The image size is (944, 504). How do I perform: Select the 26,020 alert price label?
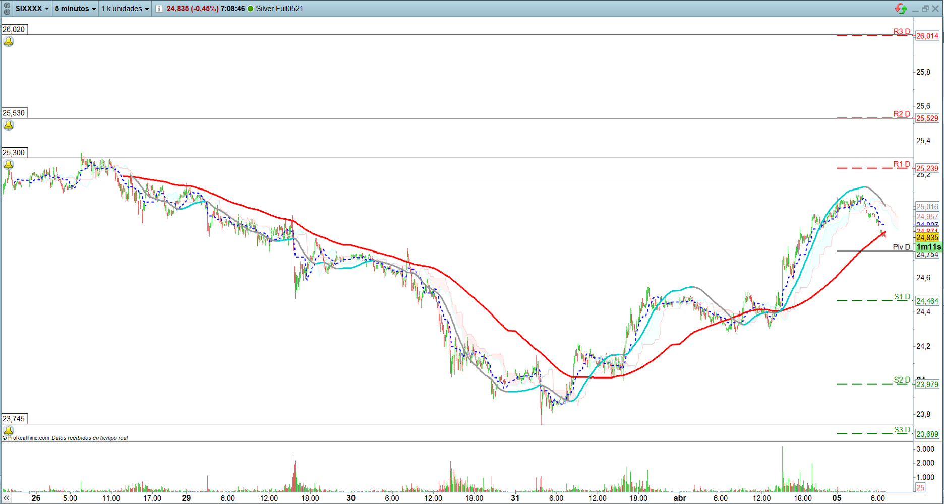pyautogui.click(x=14, y=30)
